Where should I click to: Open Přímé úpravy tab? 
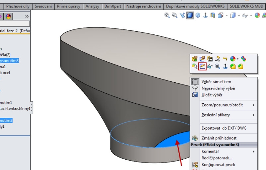(x=68, y=6)
